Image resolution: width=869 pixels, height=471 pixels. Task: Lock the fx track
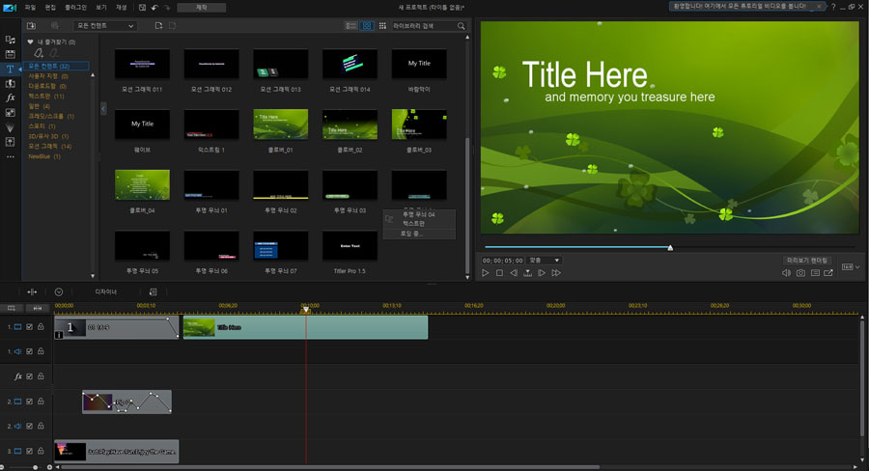pyautogui.click(x=41, y=376)
